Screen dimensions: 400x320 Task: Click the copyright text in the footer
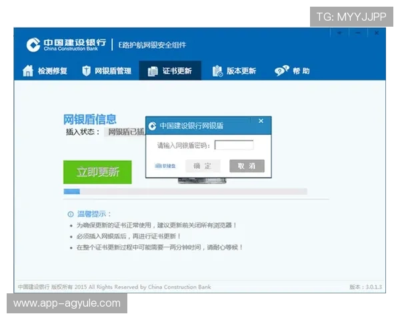(115, 287)
